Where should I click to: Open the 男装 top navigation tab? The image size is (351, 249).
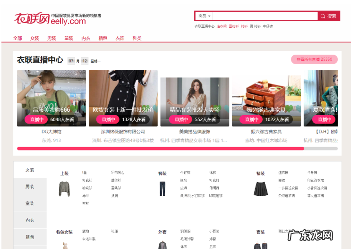coord(51,38)
